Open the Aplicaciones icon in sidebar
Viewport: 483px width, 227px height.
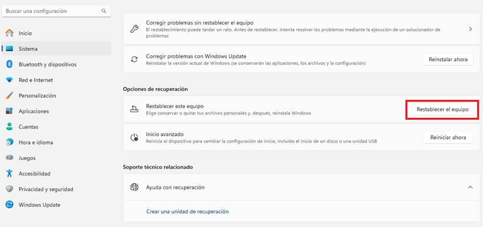click(9, 111)
